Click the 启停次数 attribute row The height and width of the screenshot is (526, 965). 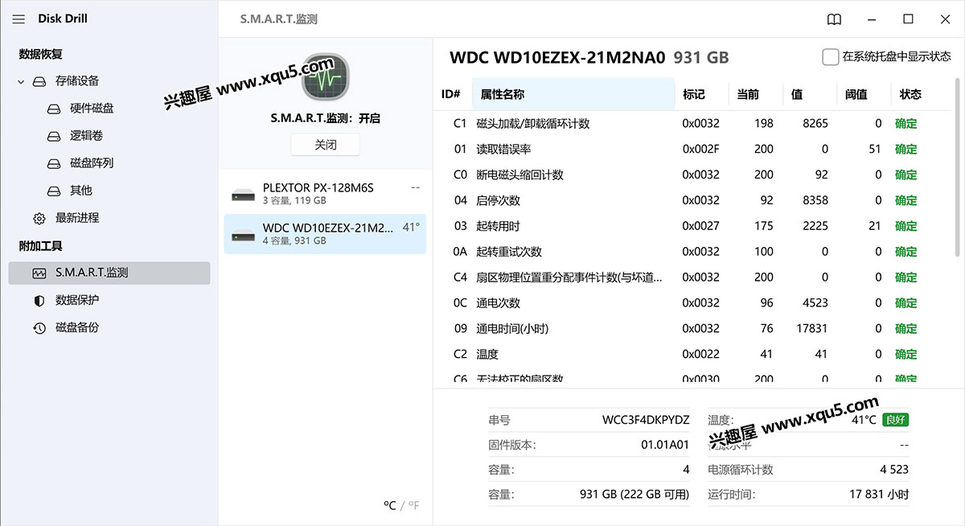[x=692, y=200]
